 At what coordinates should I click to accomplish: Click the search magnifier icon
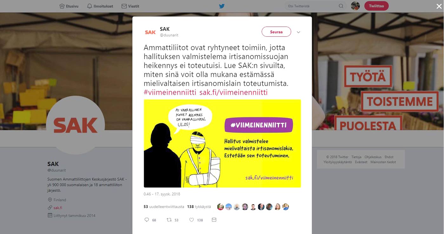[341, 6]
